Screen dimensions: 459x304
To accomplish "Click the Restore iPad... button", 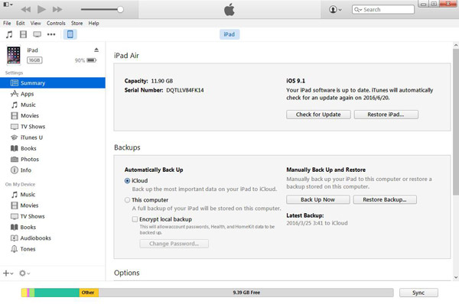I will 386,115.
